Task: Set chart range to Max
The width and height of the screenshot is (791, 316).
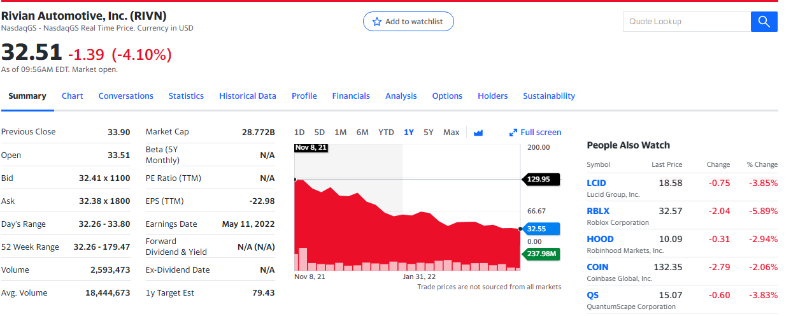Action: tap(452, 133)
